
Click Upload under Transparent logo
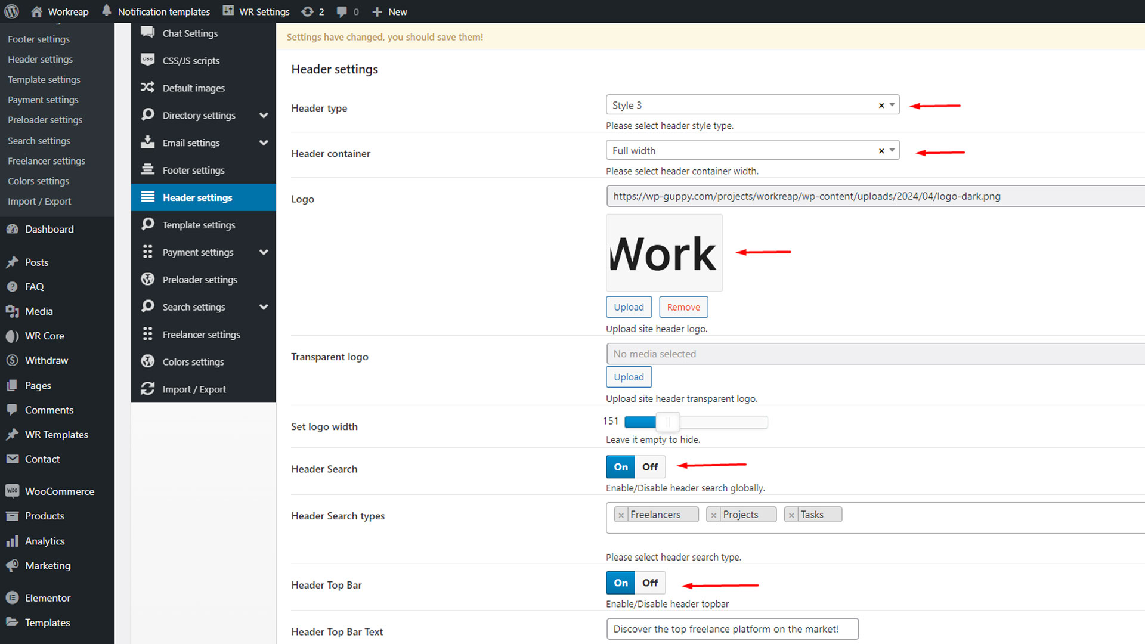629,377
